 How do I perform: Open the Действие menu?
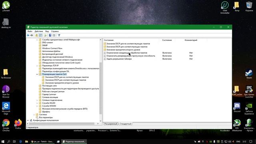point(39,31)
